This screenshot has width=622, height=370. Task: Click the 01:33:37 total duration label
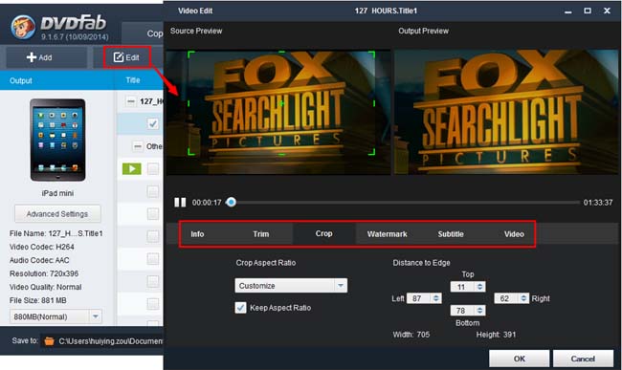(597, 203)
